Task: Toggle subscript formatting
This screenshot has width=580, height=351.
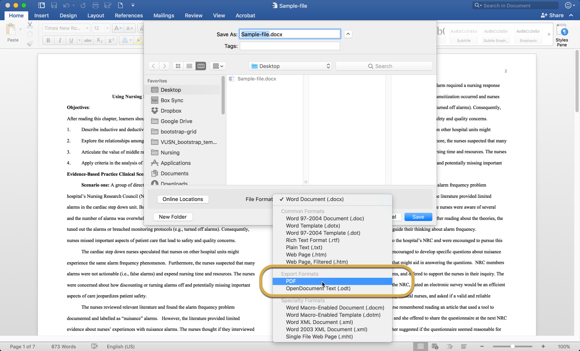Action: pos(99,40)
